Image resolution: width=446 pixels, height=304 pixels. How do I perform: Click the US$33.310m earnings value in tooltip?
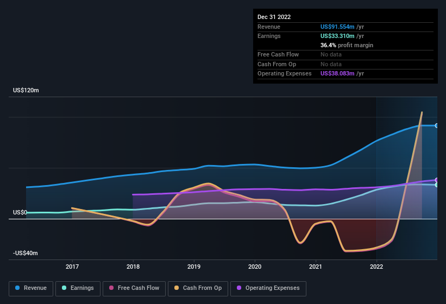tap(337, 36)
